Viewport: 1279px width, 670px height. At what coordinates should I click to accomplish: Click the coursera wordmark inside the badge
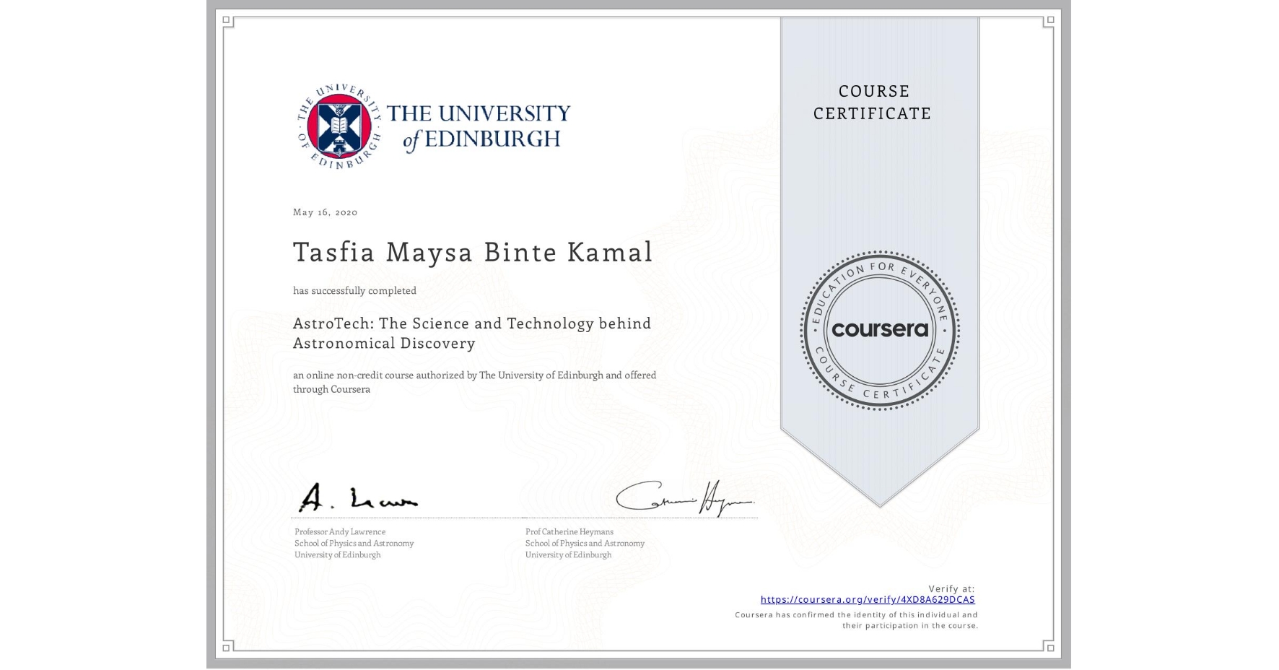click(x=880, y=330)
